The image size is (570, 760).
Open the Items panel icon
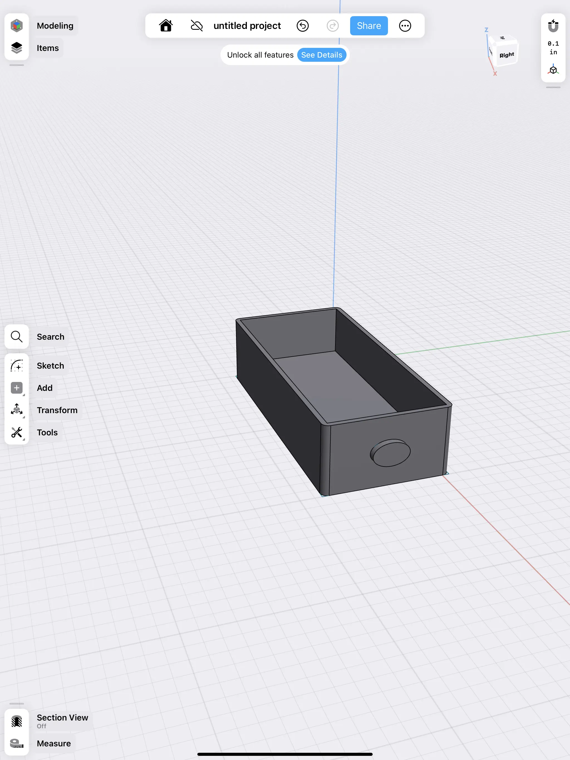click(16, 48)
